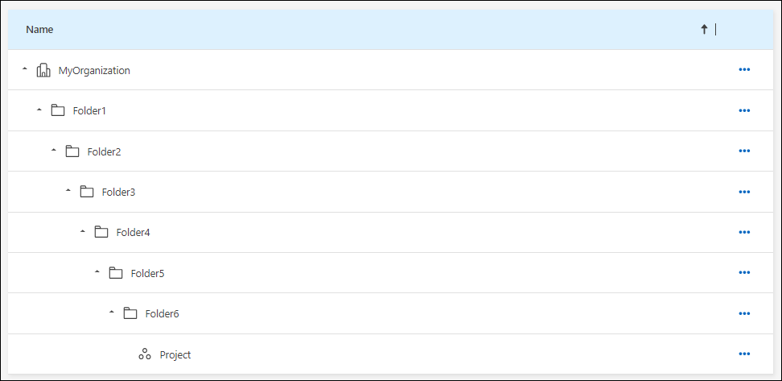Click the sort ascending arrow in header
The image size is (782, 381).
[x=704, y=30]
